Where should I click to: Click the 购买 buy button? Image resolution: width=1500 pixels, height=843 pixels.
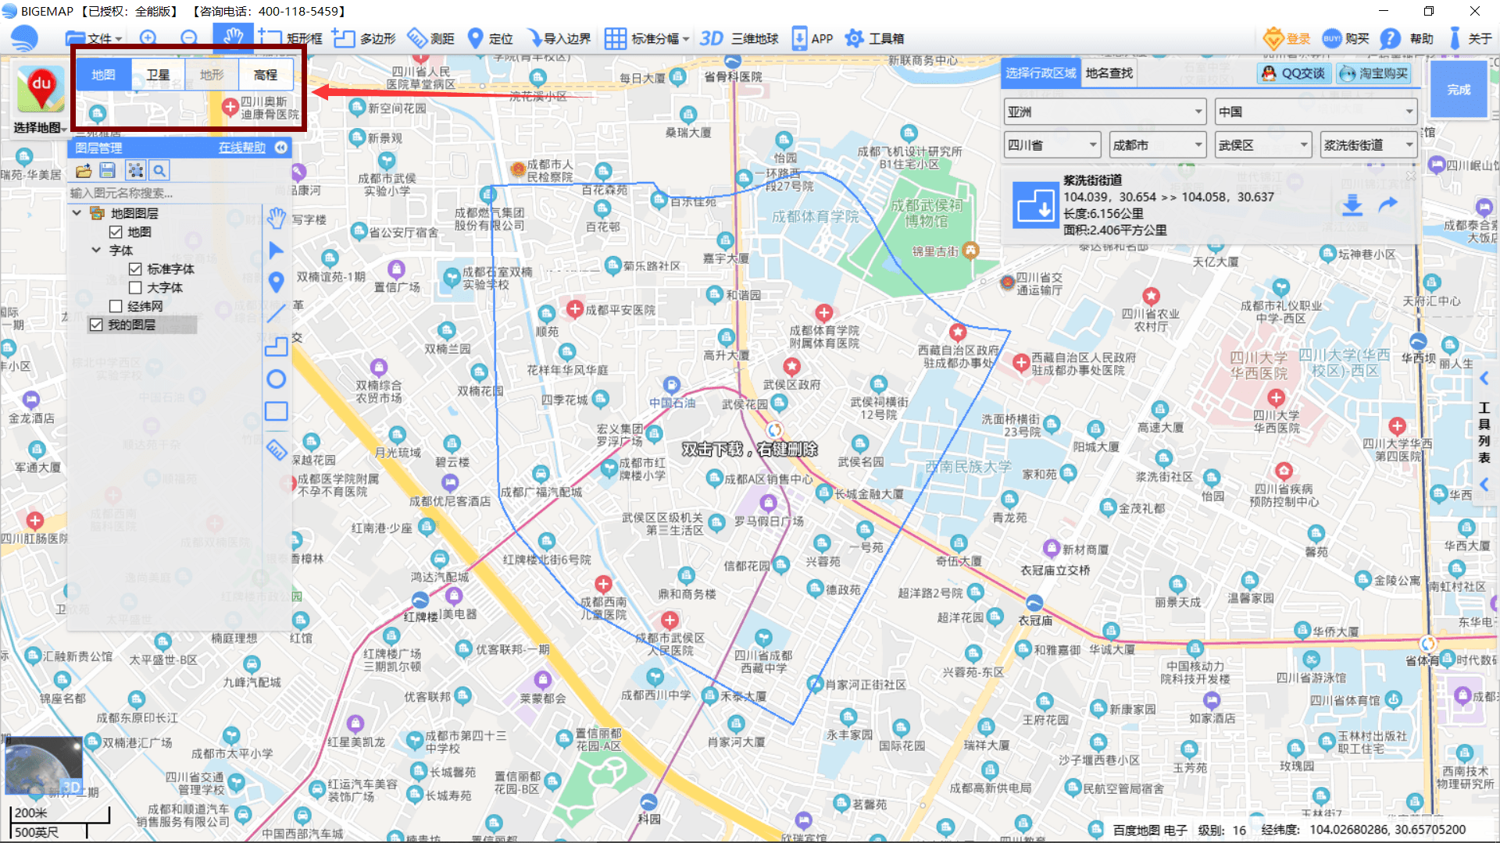[x=1345, y=38]
